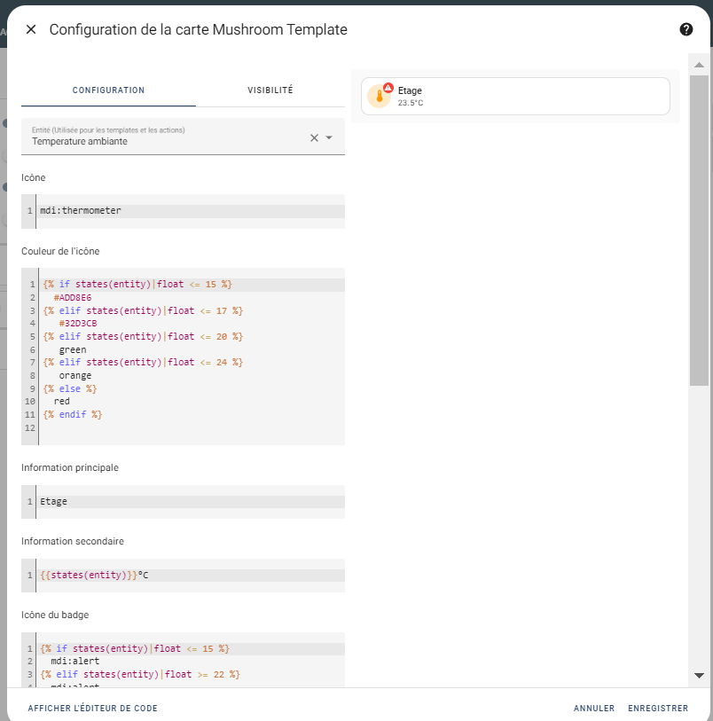This screenshot has height=721, width=713.
Task: Open the help icon in dialog header
Action: click(x=686, y=29)
